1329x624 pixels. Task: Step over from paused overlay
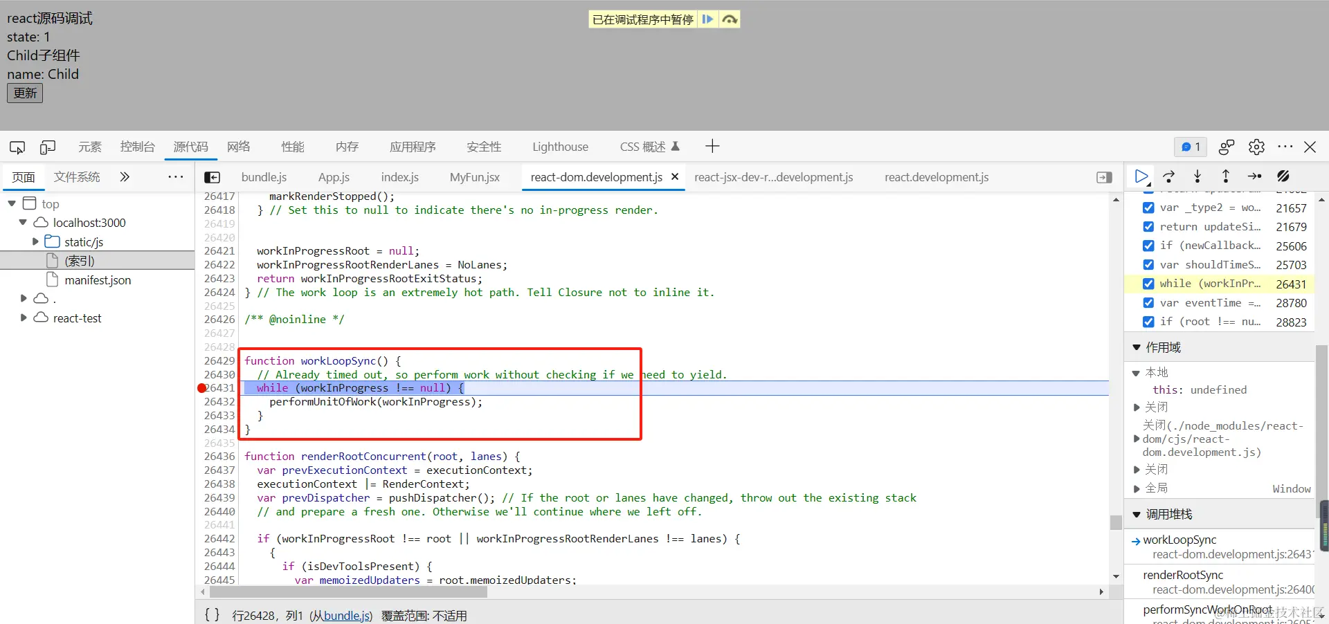click(x=730, y=19)
